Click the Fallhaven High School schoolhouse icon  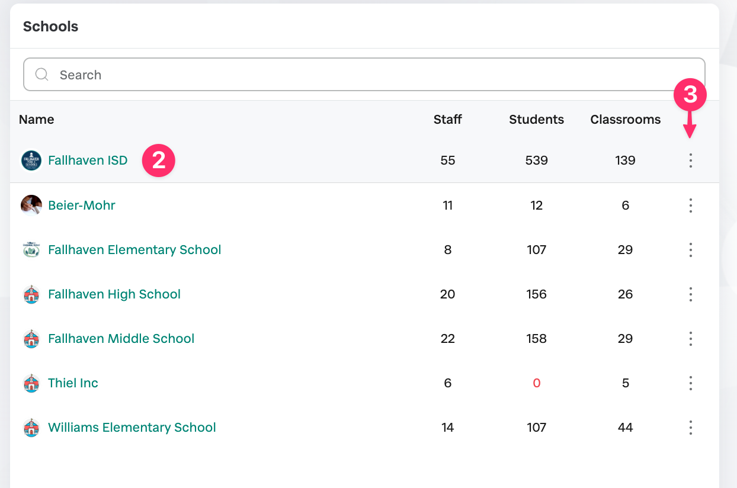[31, 294]
